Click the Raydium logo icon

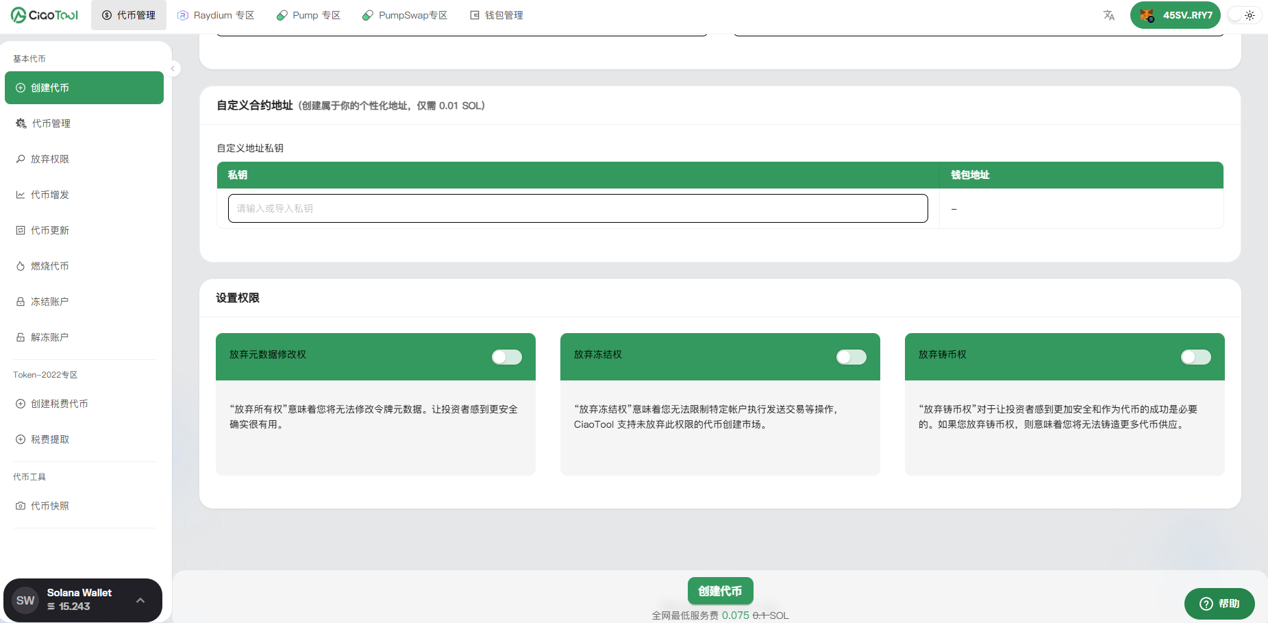[183, 15]
